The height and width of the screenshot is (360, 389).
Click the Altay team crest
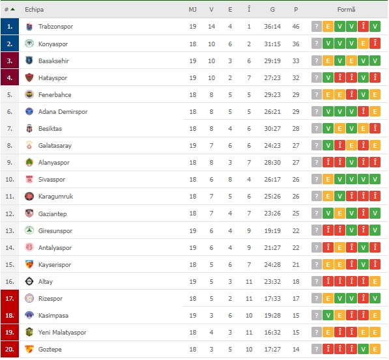29,281
